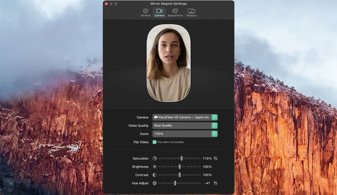Click the Flip Video label
The height and width of the screenshot is (195, 337).
(141, 142)
